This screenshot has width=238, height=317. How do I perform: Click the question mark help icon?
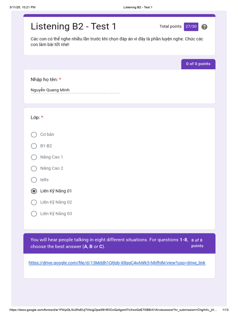204,27
